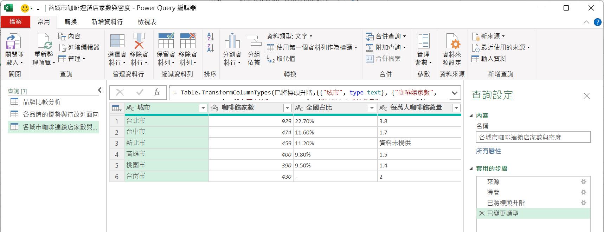
Task: Click the query 名稱 name text field
Action: 533,137
